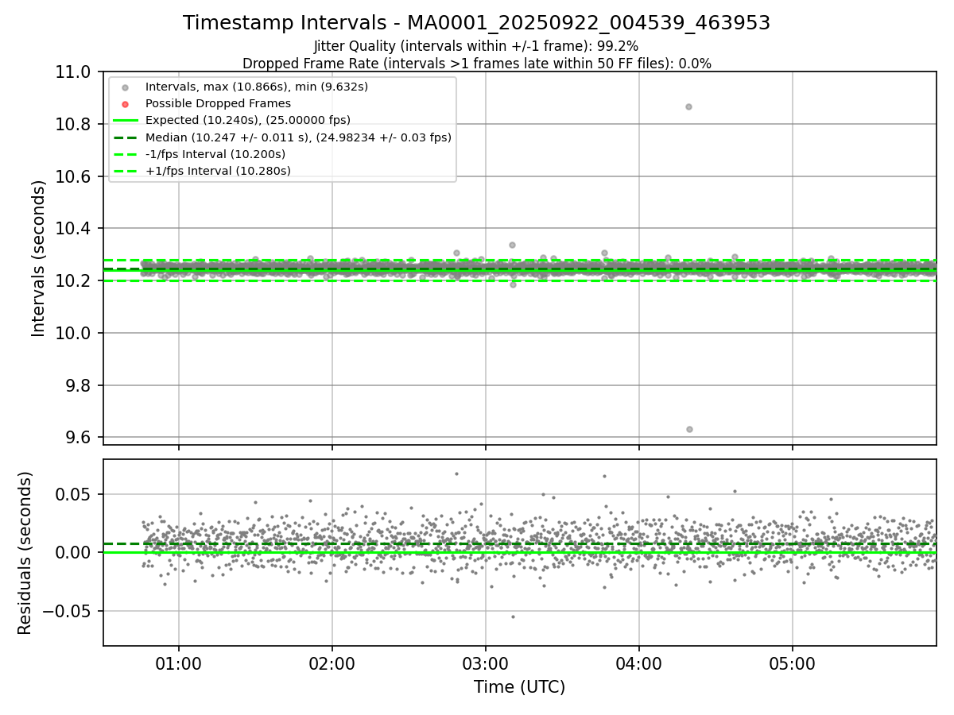Click the dark dashed line sample beside 'Median'
954x715 pixels.
[125, 137]
